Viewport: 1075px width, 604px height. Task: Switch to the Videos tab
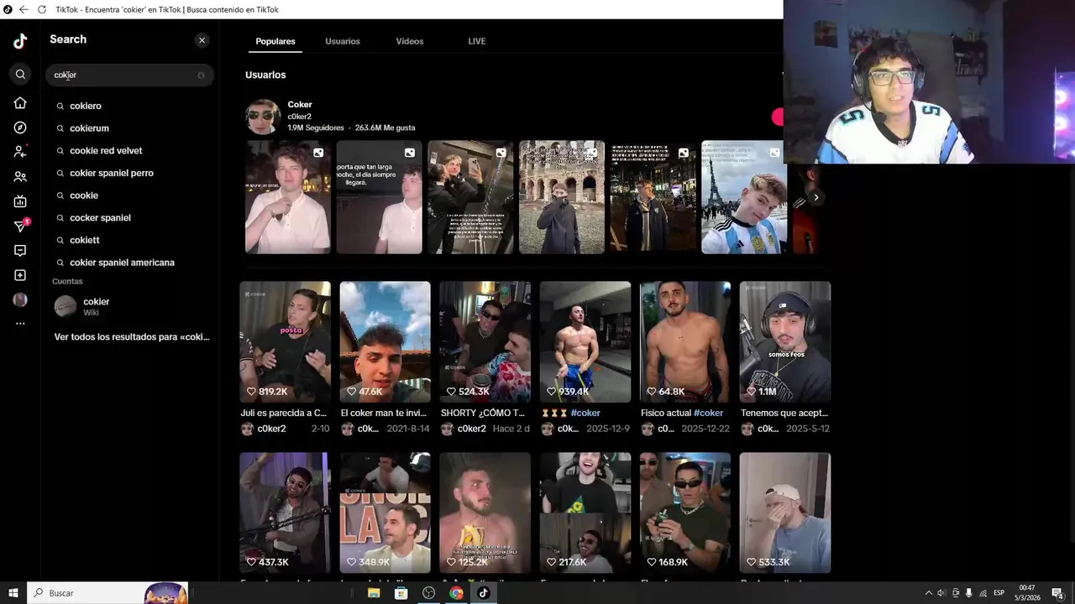pos(410,41)
